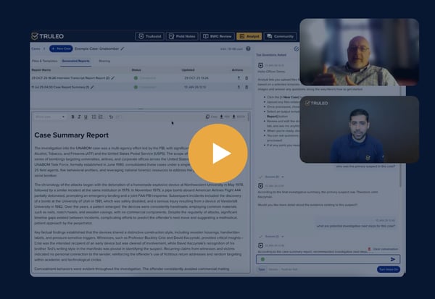Click the bald man's webcam thumbnail
435x299 pixels.
click(x=360, y=52)
